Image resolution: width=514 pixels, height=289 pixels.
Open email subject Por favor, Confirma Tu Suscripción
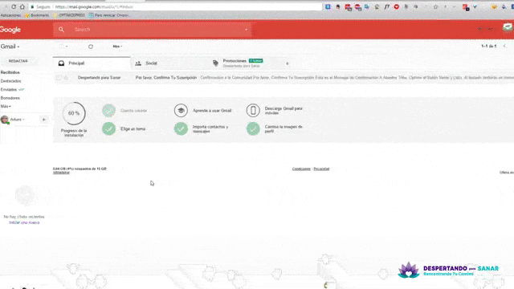coord(166,78)
